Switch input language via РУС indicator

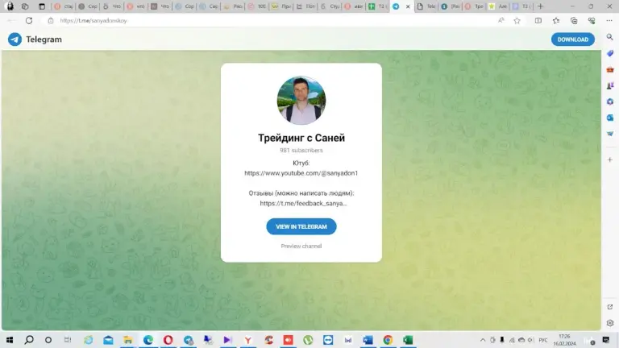coord(543,340)
